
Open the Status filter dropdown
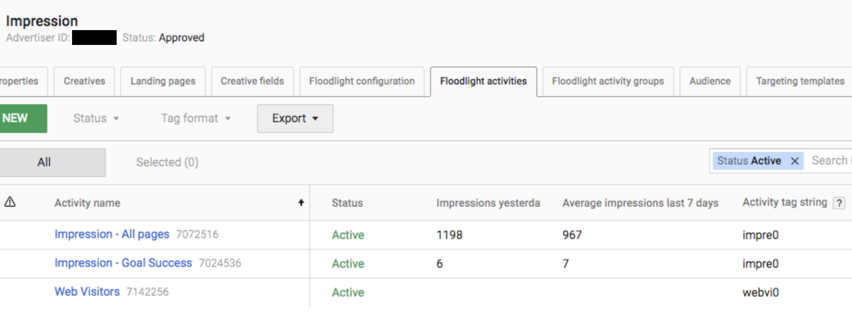(96, 118)
